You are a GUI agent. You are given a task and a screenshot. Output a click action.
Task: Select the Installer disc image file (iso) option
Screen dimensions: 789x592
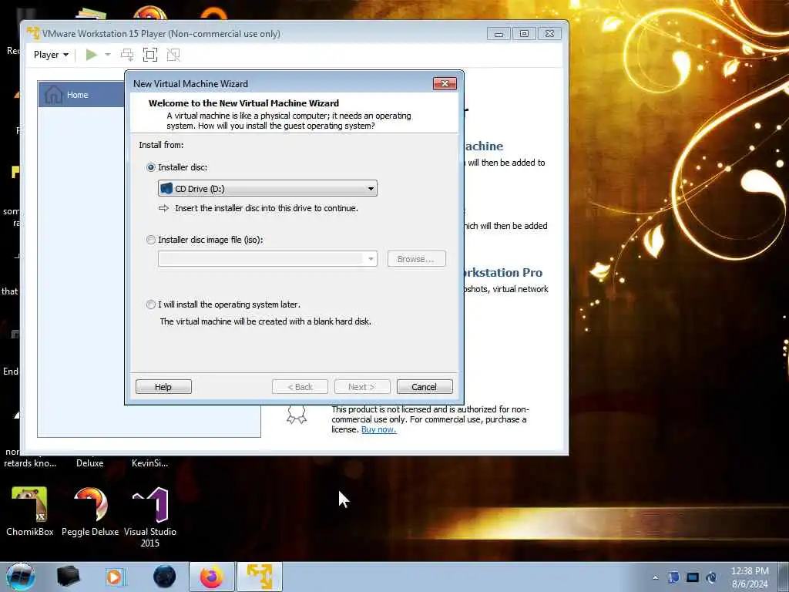151,240
